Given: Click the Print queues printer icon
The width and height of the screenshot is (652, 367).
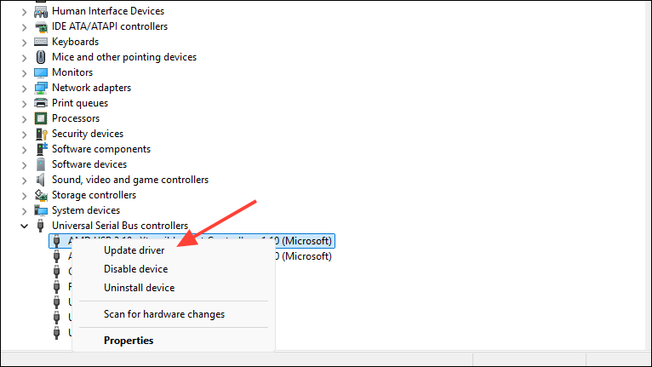Looking at the screenshot, I should click(41, 103).
